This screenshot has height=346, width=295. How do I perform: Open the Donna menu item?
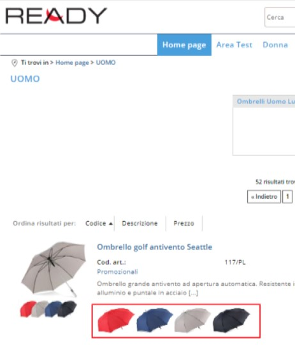[x=275, y=45]
